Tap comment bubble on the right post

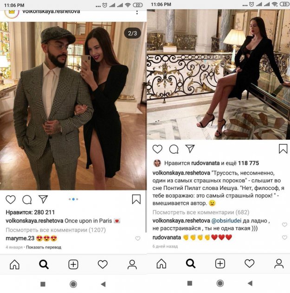click(174, 149)
